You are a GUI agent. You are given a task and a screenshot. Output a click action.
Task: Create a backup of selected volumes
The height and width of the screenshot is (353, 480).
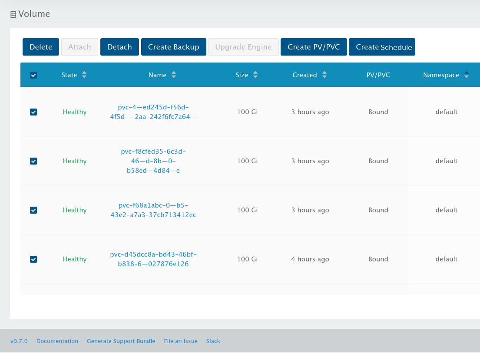pyautogui.click(x=173, y=46)
